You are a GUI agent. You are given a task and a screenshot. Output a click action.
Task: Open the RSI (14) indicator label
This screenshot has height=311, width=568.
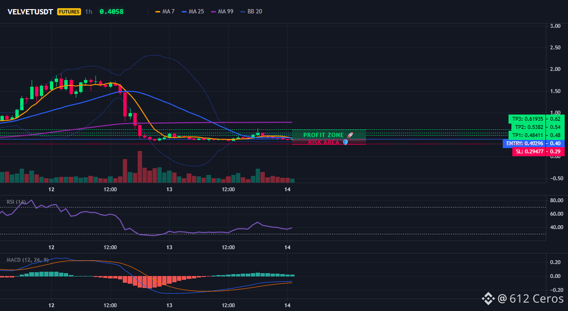pos(16,202)
